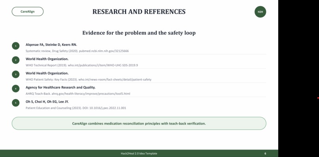Select the number 2 reference bullet
Viewport: 319px width, 157px height.
pos(16,60)
